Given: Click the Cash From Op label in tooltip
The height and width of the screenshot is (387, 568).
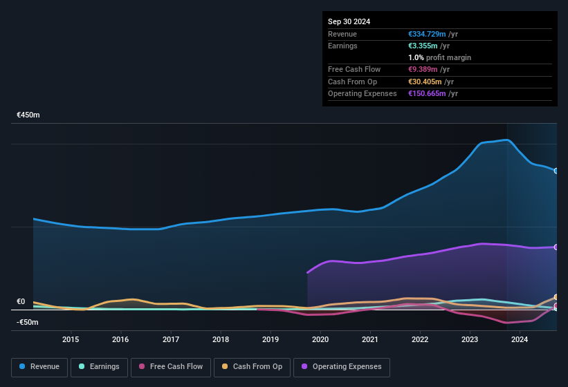Looking at the screenshot, I should pyautogui.click(x=352, y=82).
